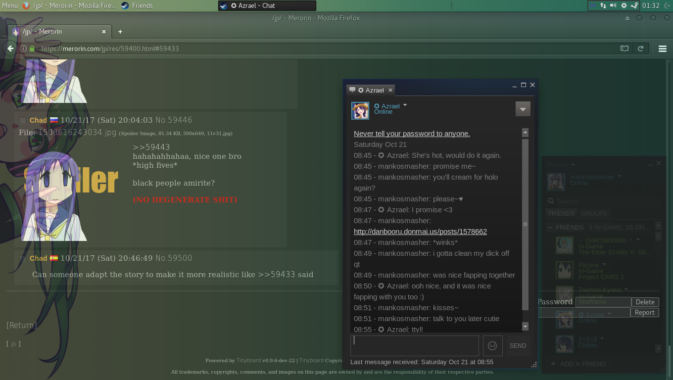Show site information icon in address bar
This screenshot has height=380, width=673.
(x=23, y=48)
